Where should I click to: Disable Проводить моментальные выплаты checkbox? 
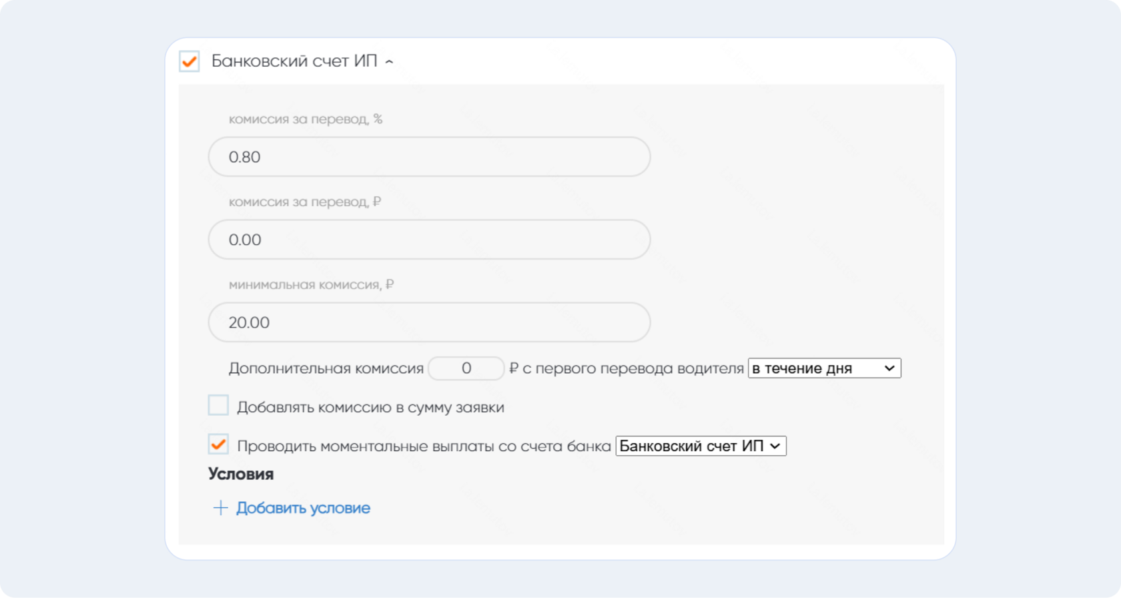218,444
